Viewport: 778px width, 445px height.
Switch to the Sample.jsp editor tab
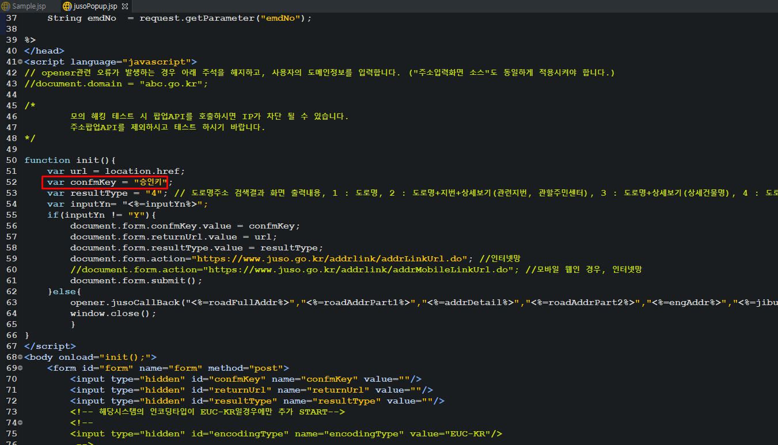[x=29, y=6]
